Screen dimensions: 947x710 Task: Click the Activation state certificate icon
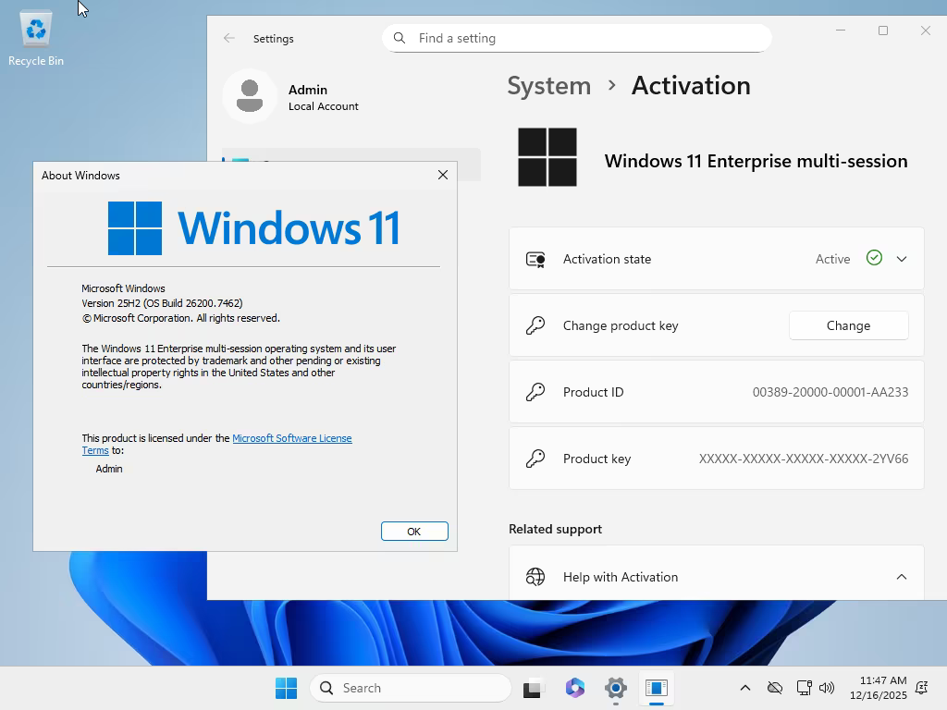coord(535,259)
